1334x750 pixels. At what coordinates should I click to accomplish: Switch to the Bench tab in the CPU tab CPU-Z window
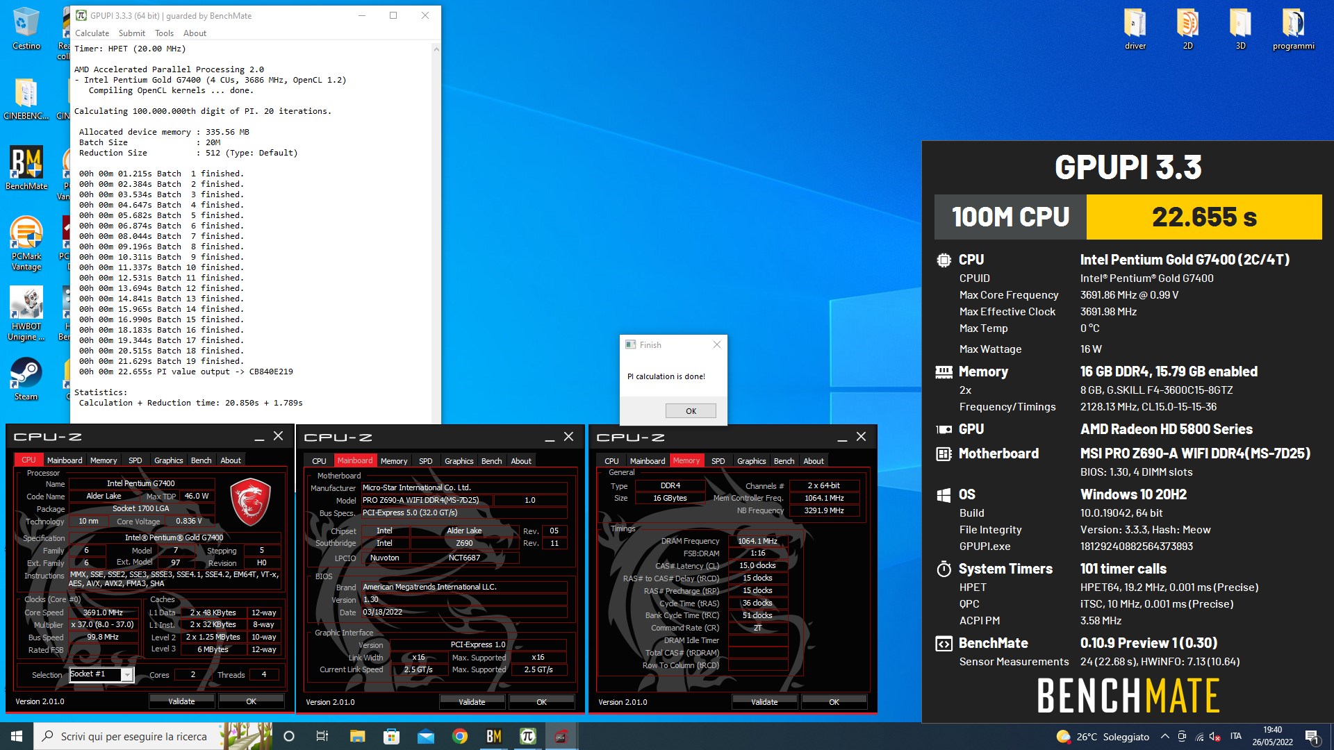(x=201, y=460)
